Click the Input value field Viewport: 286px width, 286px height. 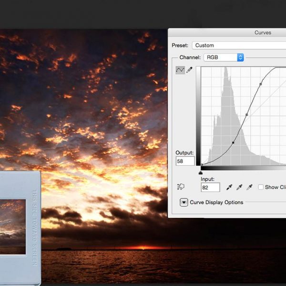[210, 187]
